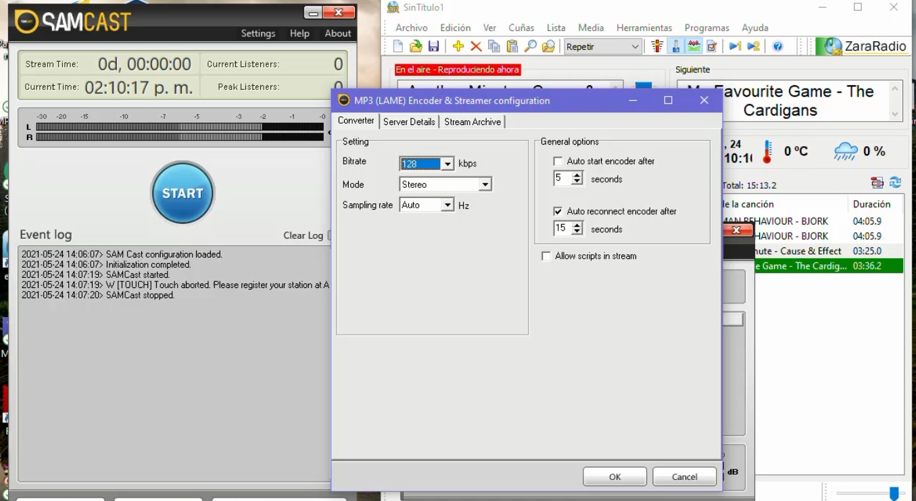The height and width of the screenshot is (501, 916).
Task: Click the green waveform level icon in ZaraRadio
Action: click(694, 46)
